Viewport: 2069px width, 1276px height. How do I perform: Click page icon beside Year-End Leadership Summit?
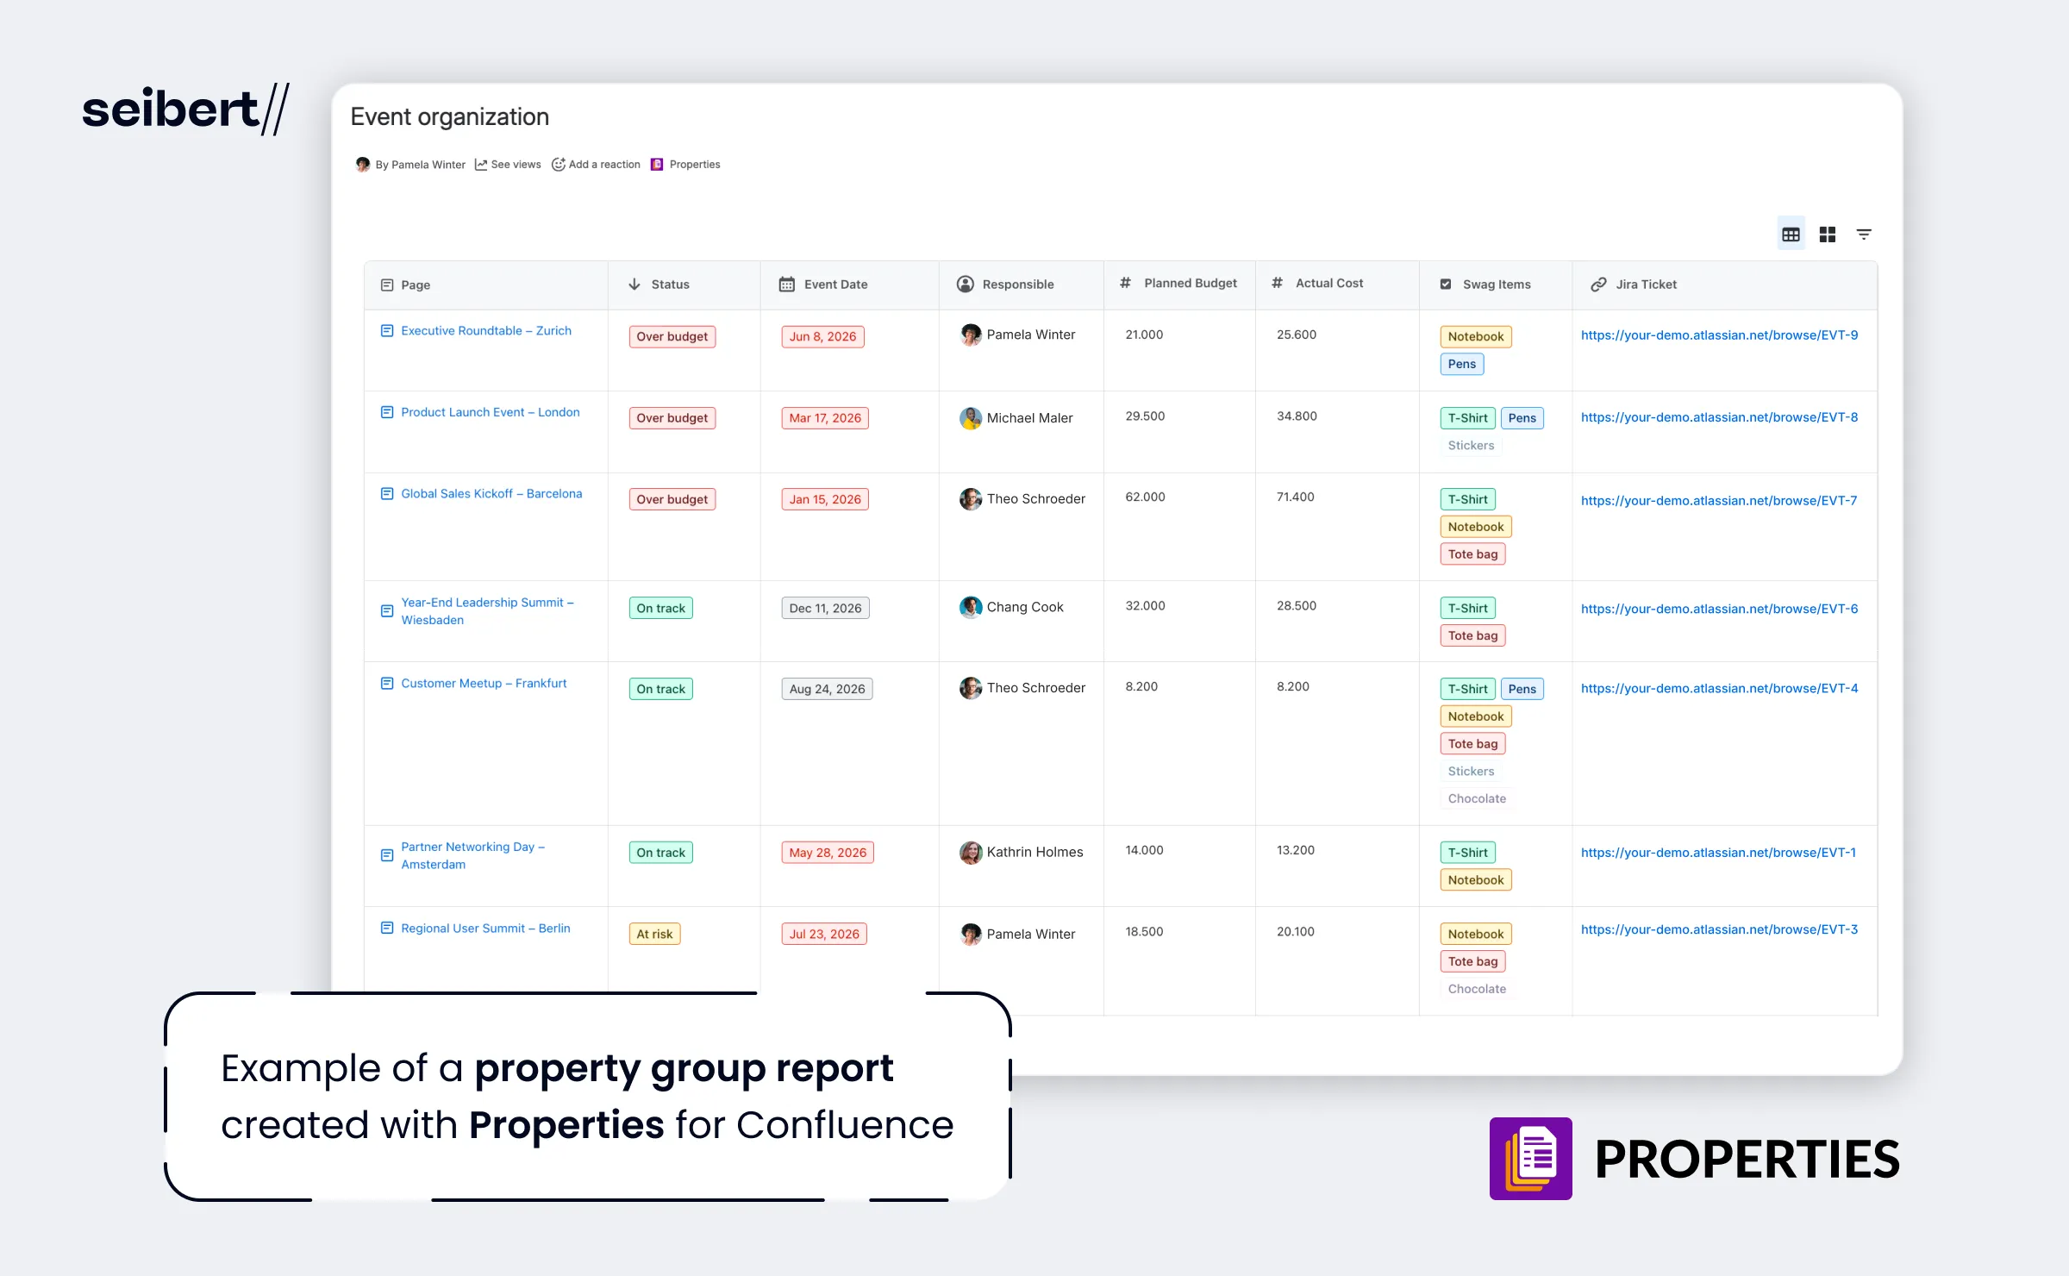[387, 611]
